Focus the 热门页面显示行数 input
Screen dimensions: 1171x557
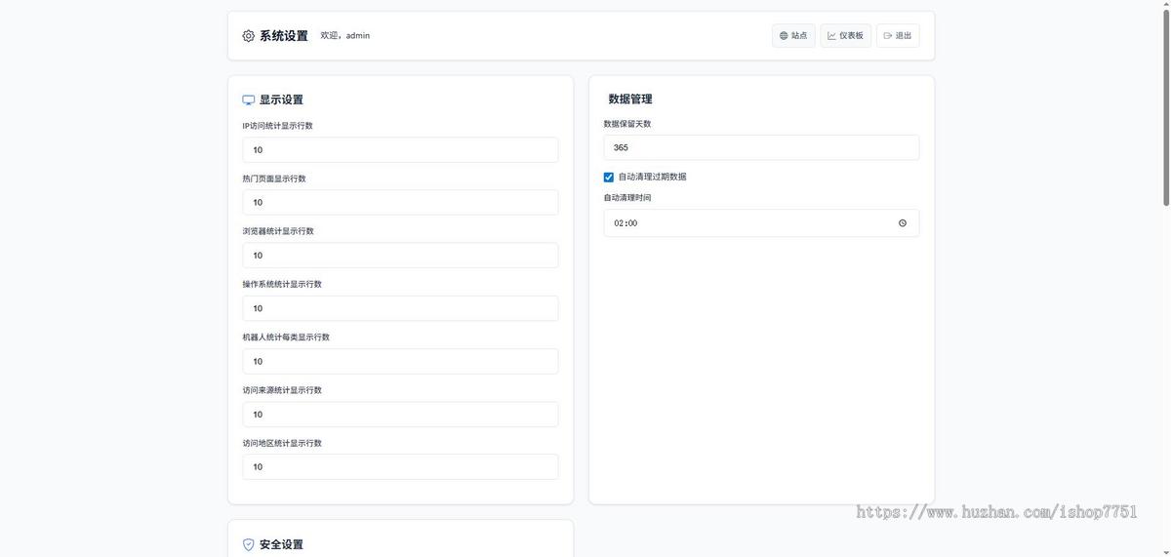point(400,203)
